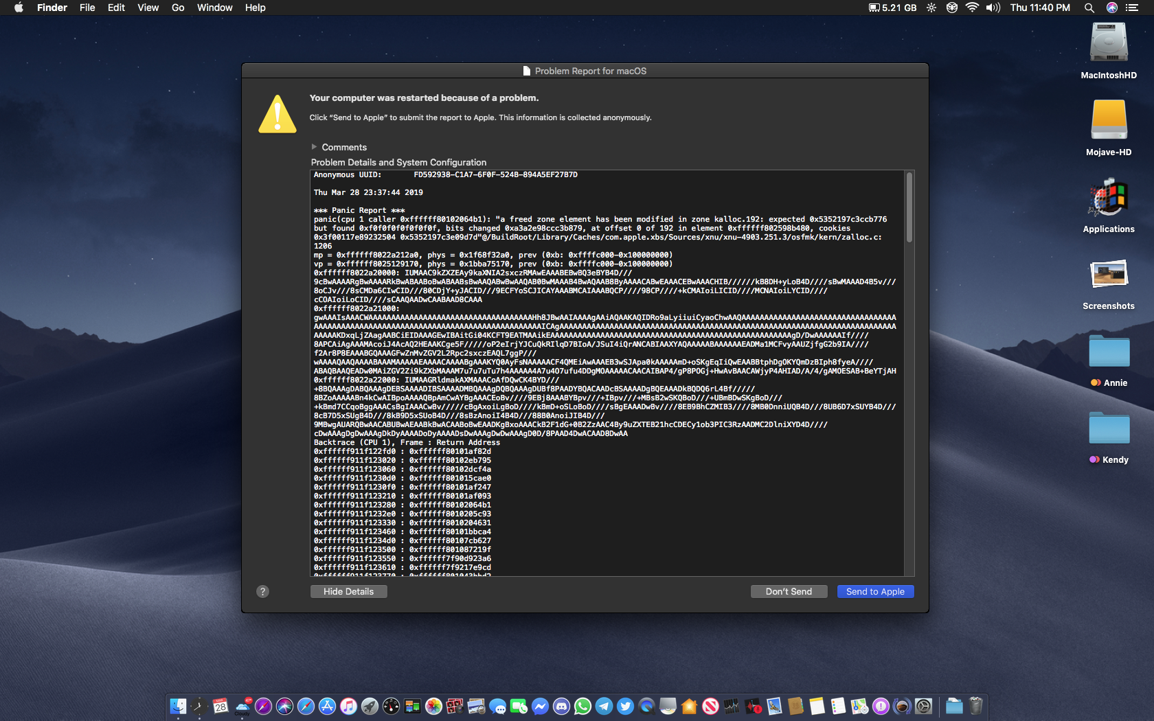1154x721 pixels.
Task: Open QuickTime Player in the Dock
Action: click(x=646, y=706)
